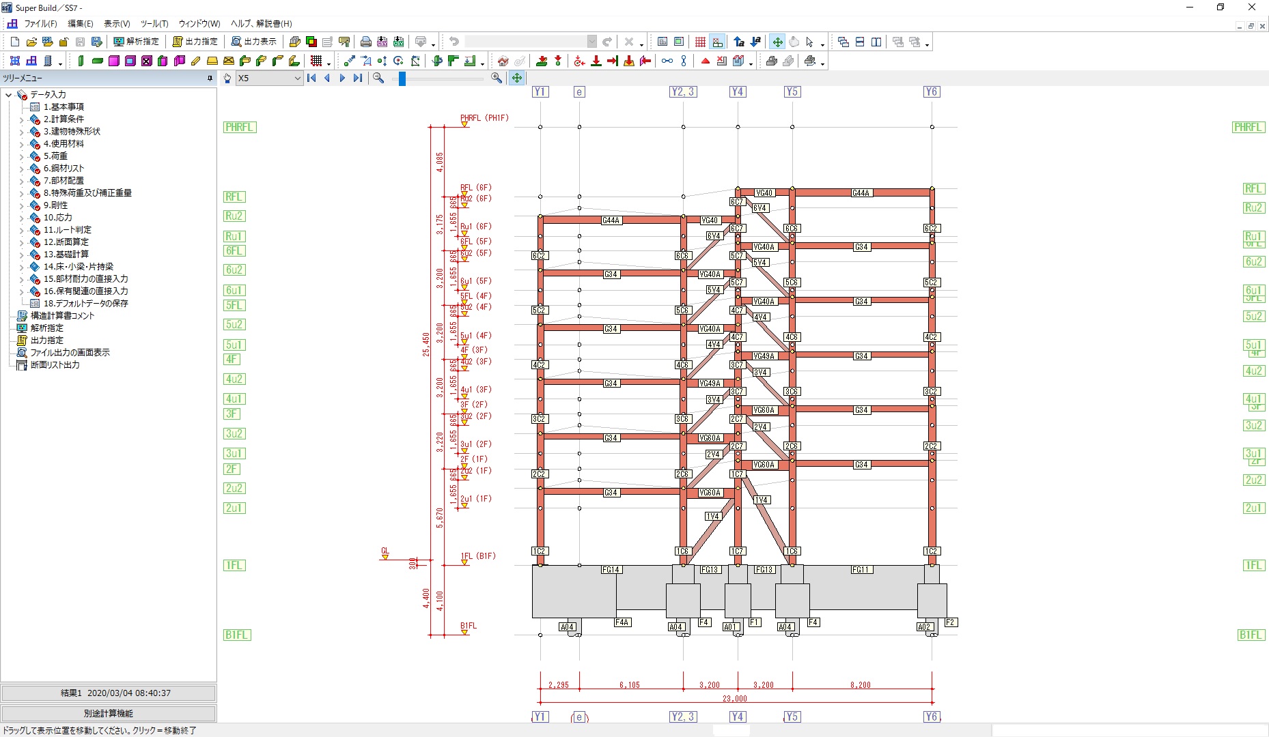Toggle the pan mode button beside zoom slider
This screenshot has width=1269, height=737.
click(x=517, y=78)
